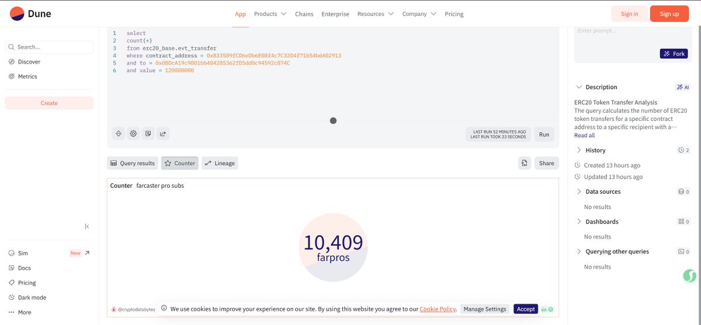Accept the cookies
701x325 pixels.
tap(526, 309)
